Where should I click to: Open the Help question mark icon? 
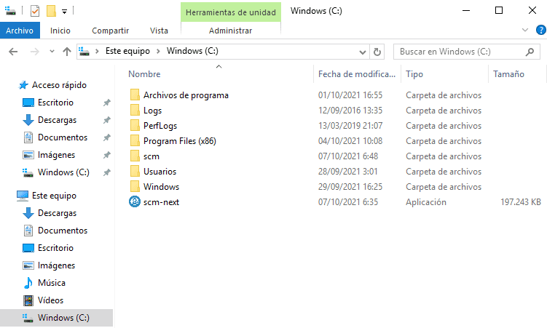pos(540,31)
